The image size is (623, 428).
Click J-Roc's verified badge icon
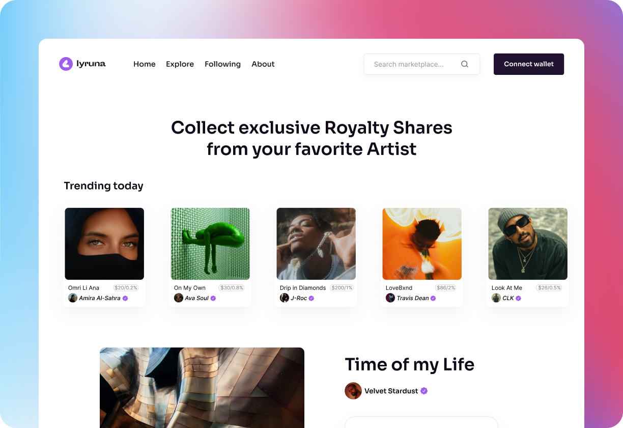click(311, 298)
